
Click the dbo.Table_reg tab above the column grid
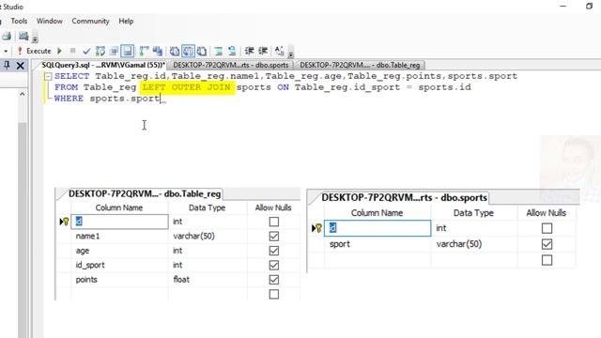coord(145,194)
